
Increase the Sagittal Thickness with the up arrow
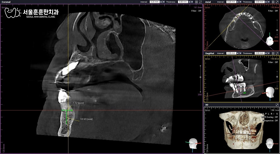click(x=266, y=53)
